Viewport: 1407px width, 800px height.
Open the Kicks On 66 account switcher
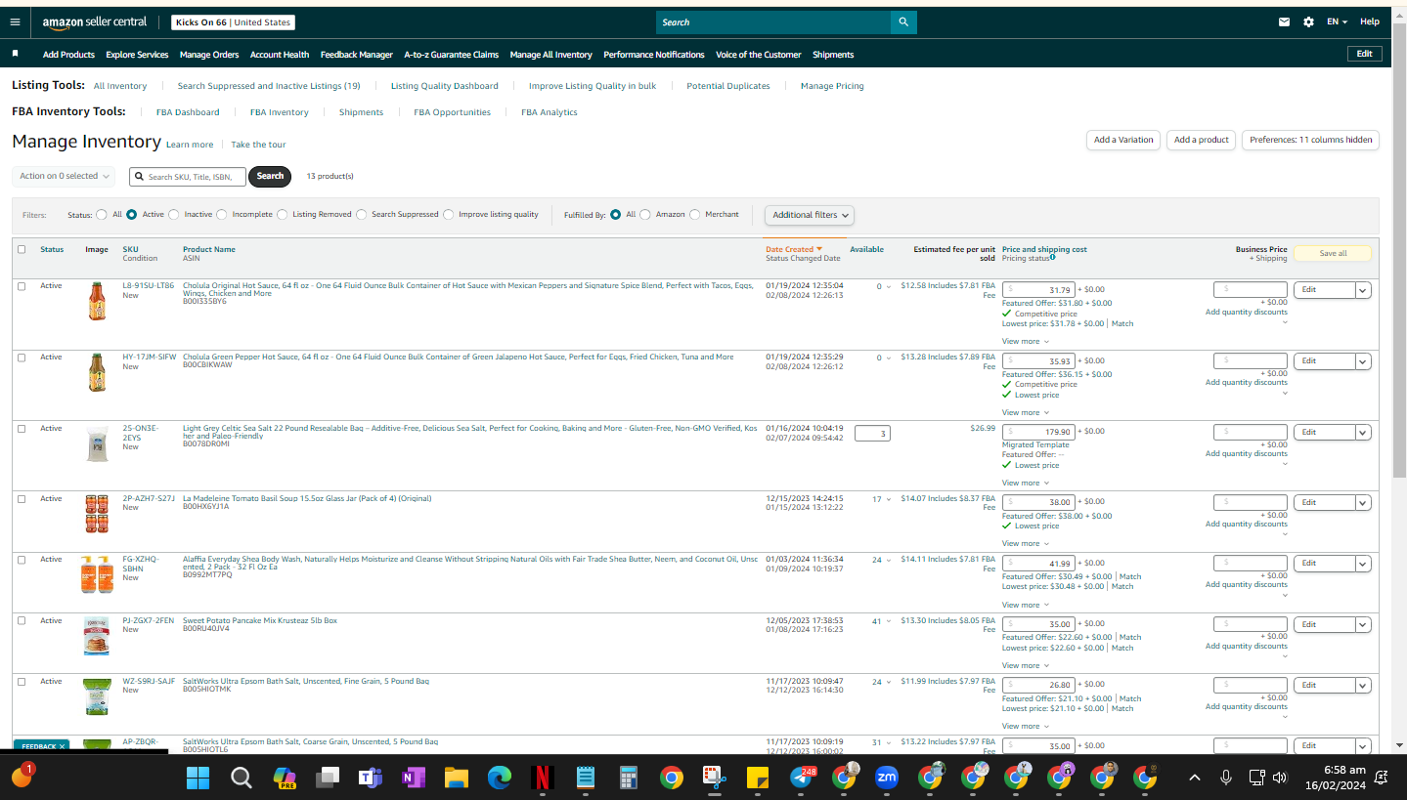point(234,21)
